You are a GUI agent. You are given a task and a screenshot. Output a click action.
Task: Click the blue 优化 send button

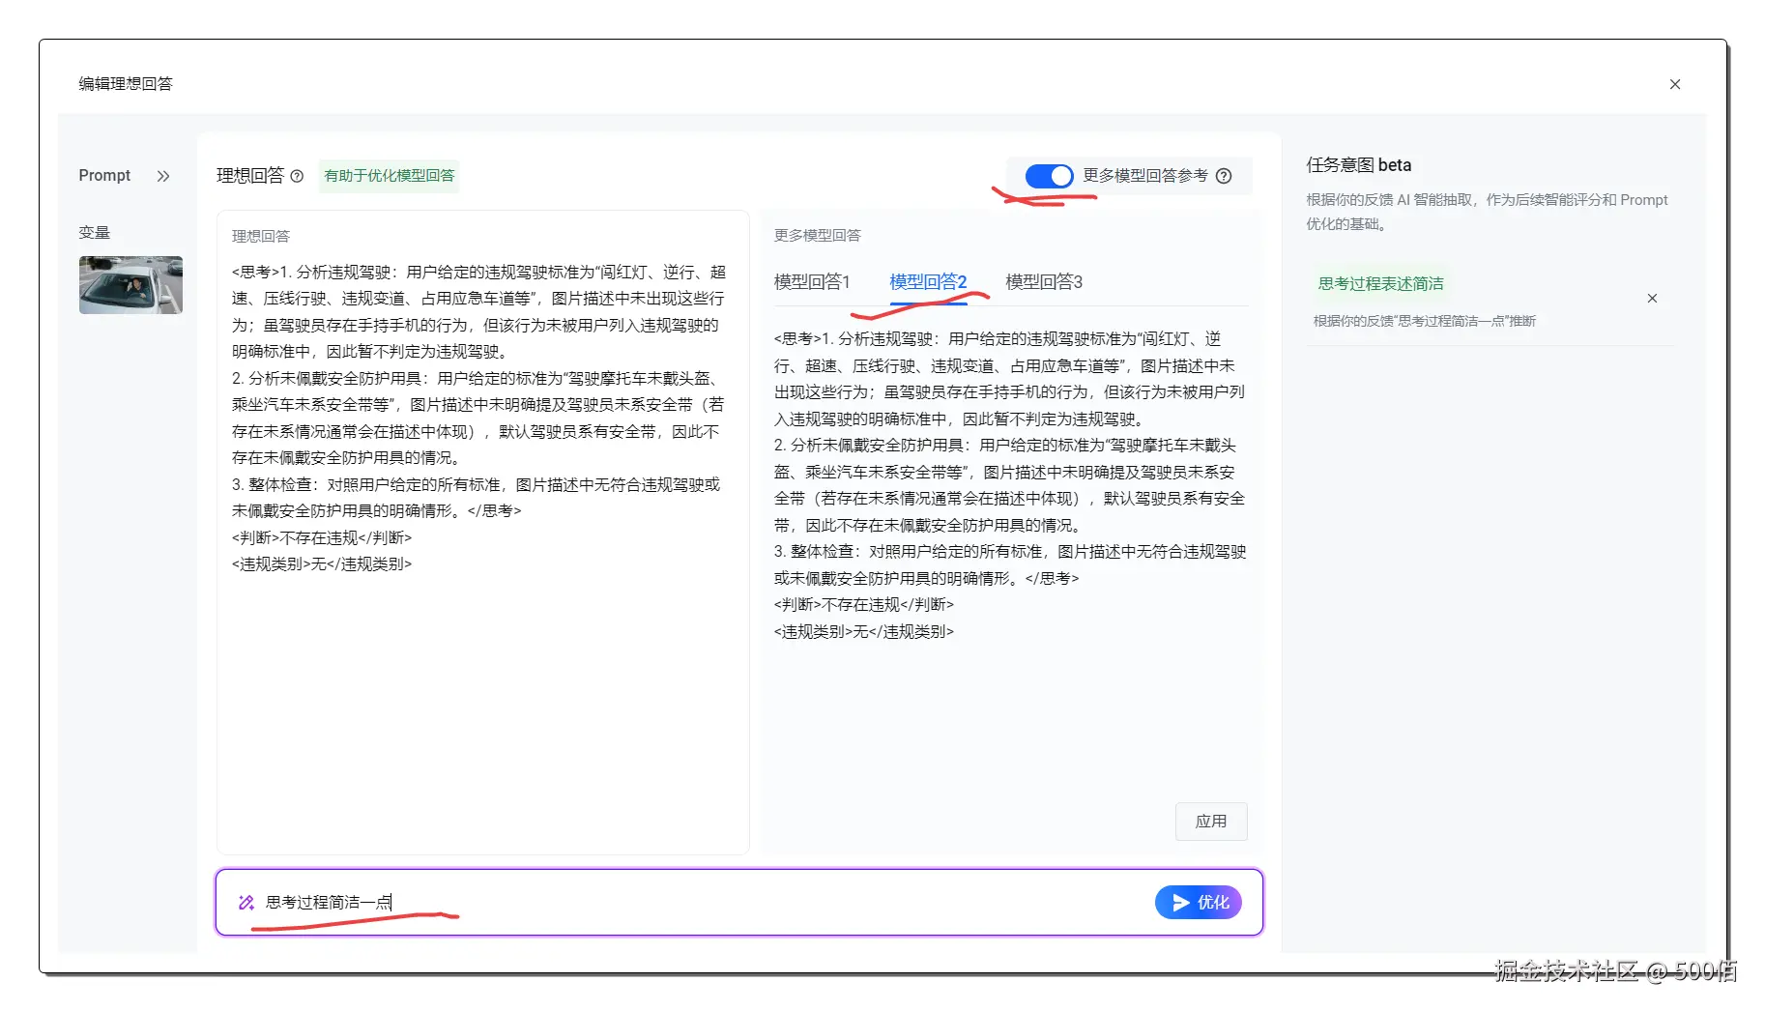pos(1199,903)
